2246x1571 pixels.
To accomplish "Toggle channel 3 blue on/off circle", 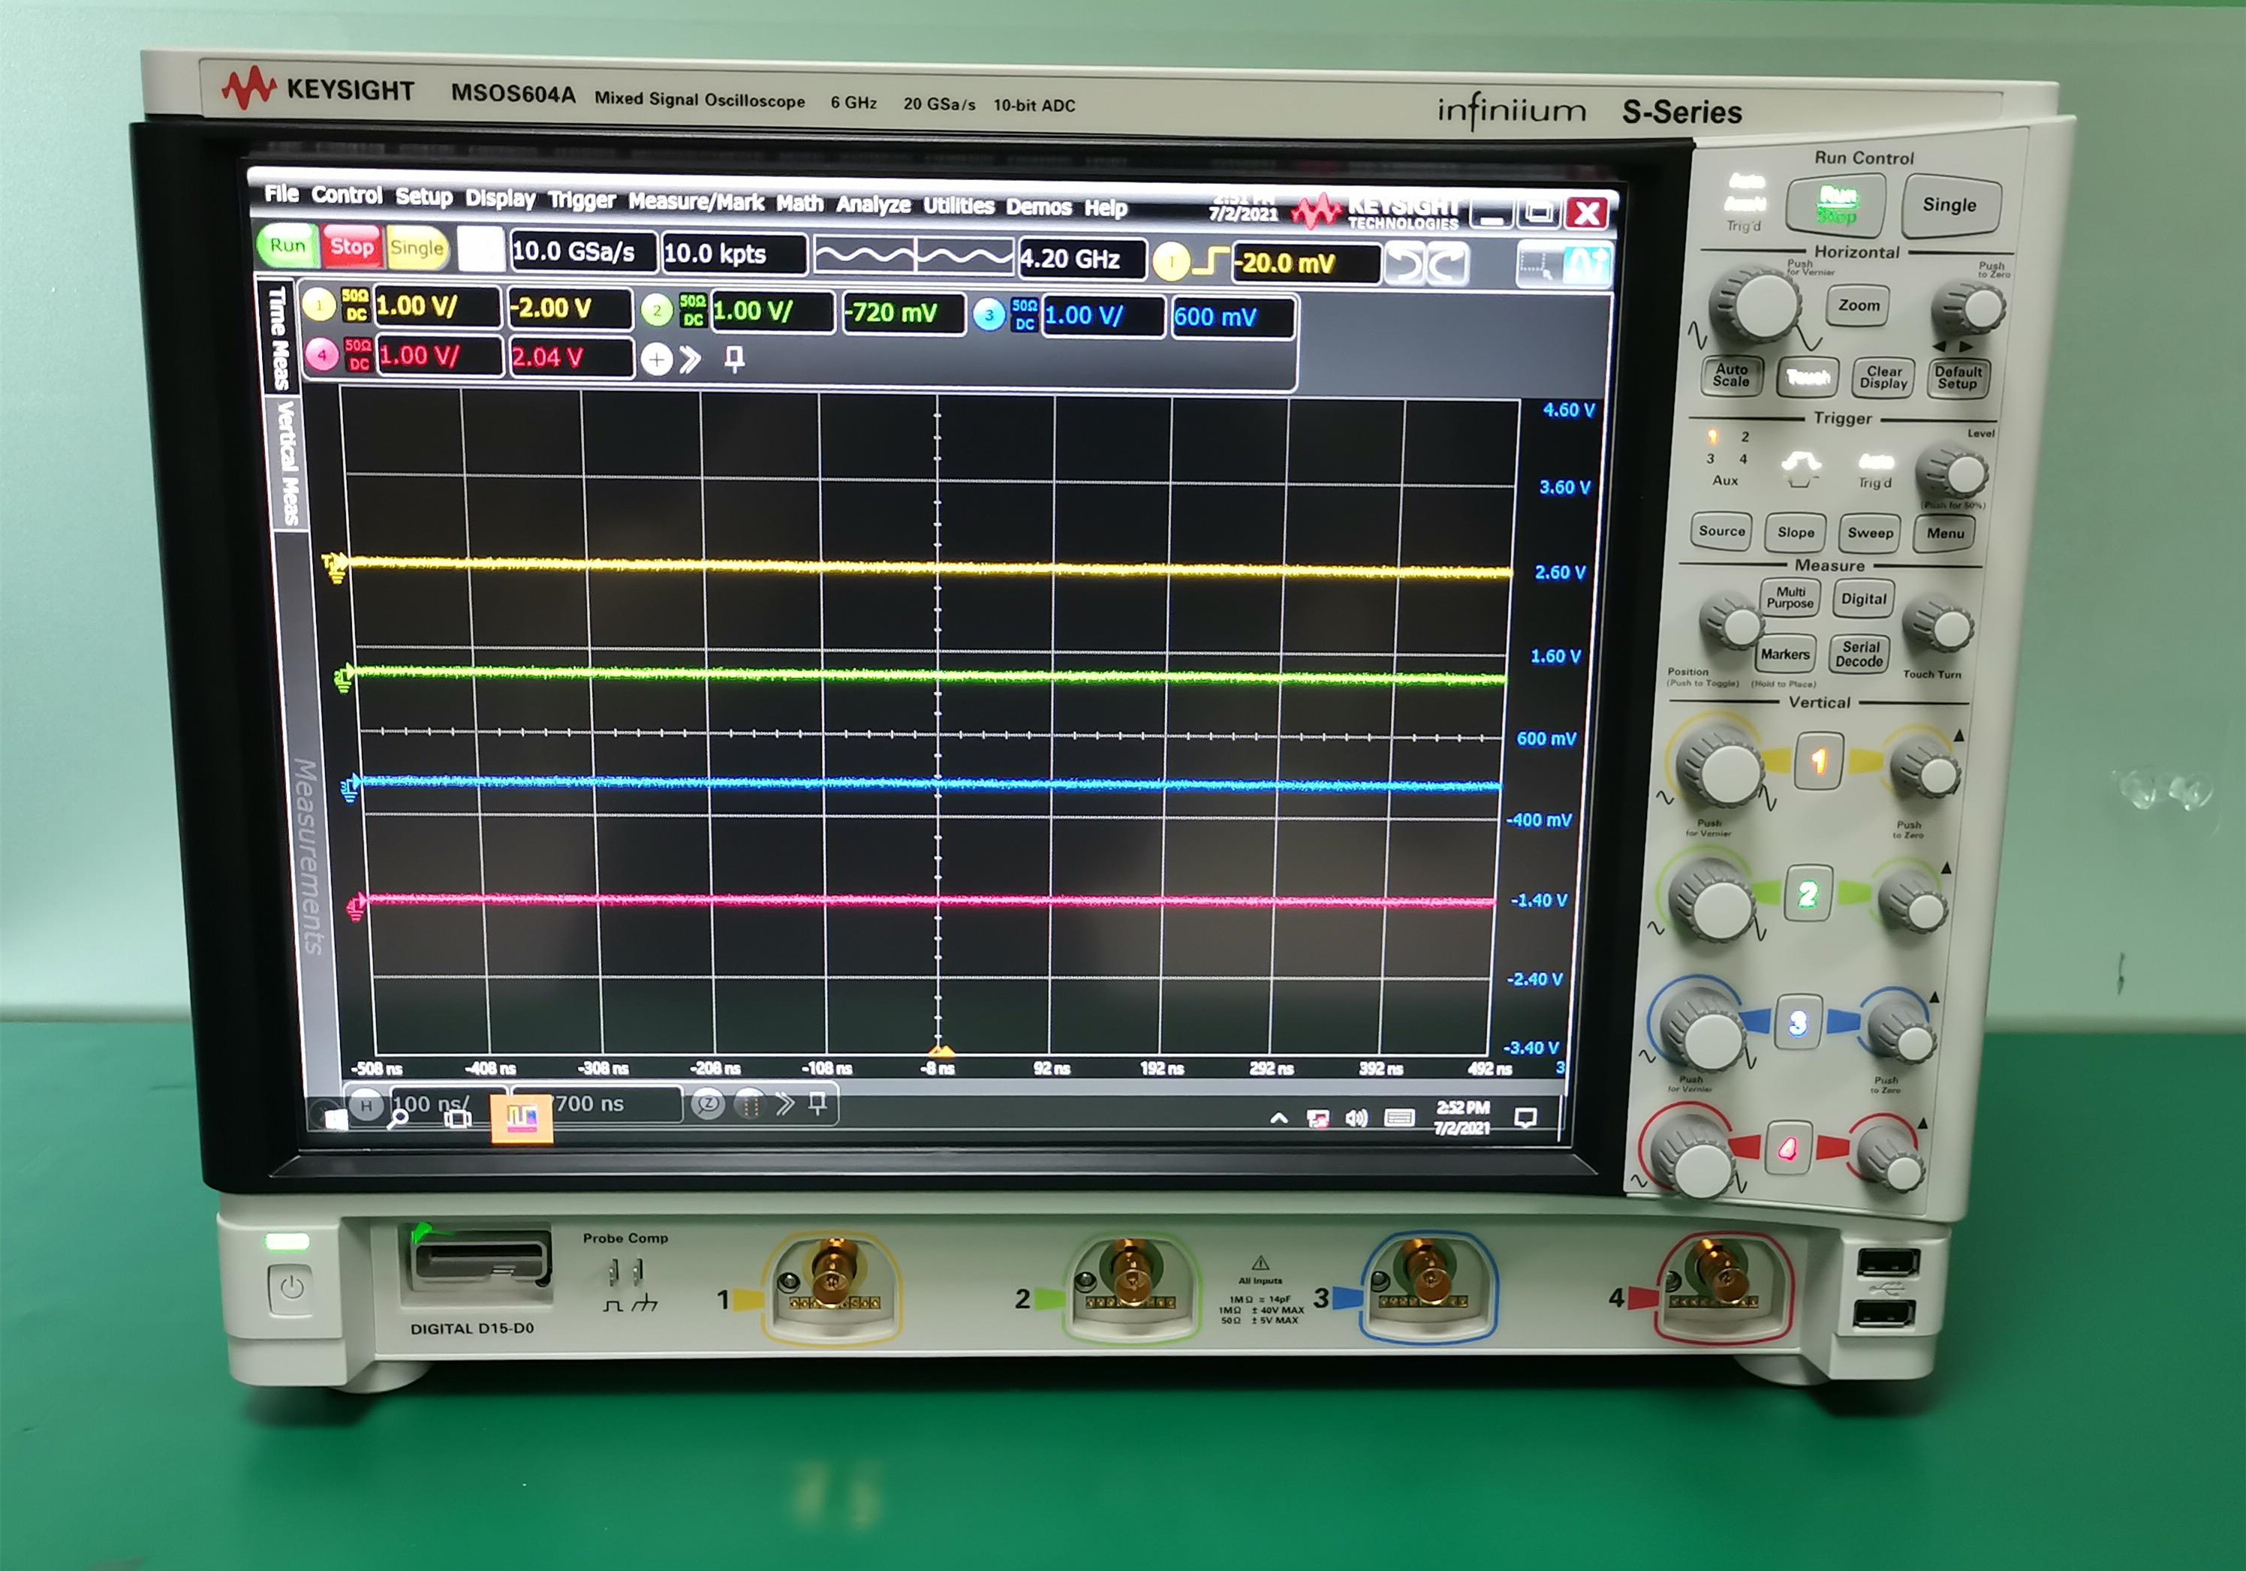I will pos(989,315).
